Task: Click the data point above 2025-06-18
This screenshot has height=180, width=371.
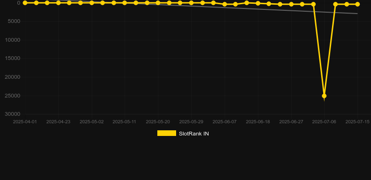Action: click(x=258, y=3)
